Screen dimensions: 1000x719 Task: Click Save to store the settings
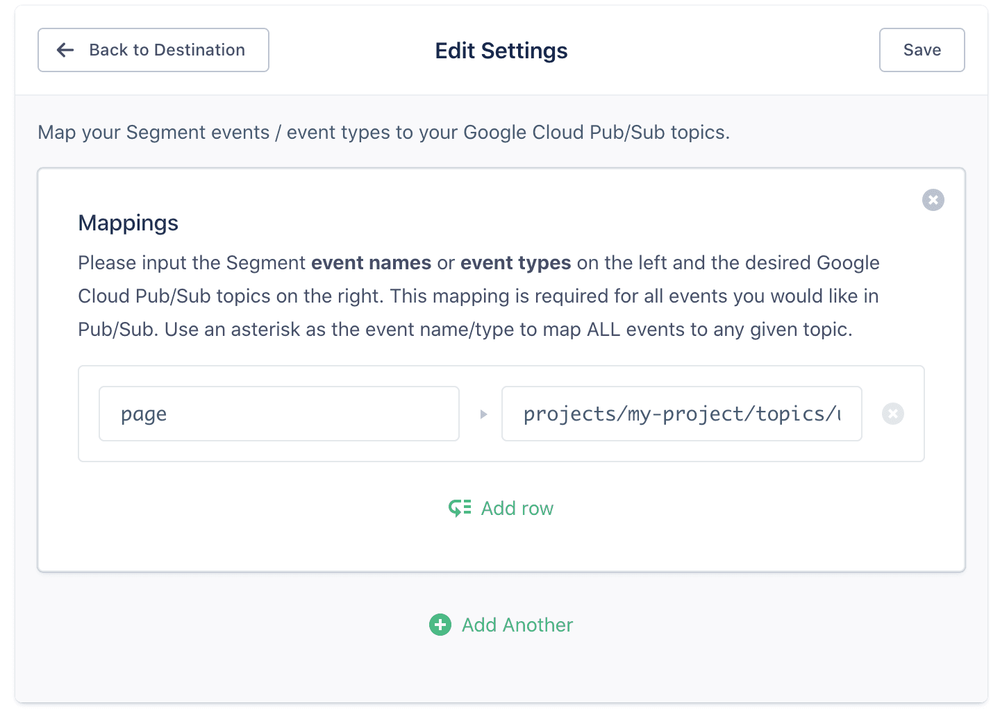point(922,50)
